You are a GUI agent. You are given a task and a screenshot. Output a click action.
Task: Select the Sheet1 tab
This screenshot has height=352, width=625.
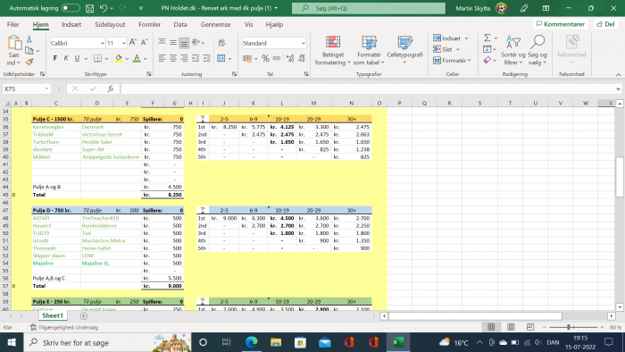[53, 315]
